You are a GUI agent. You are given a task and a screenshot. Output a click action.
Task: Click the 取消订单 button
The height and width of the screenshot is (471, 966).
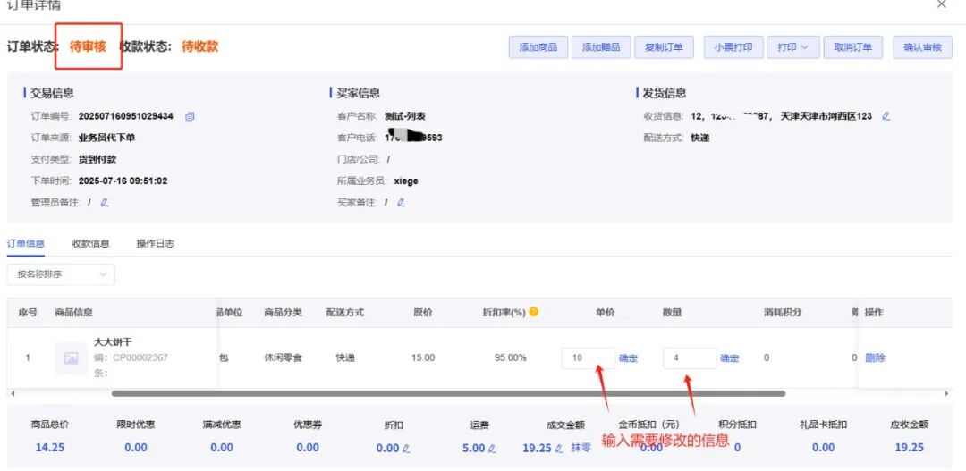click(x=852, y=47)
